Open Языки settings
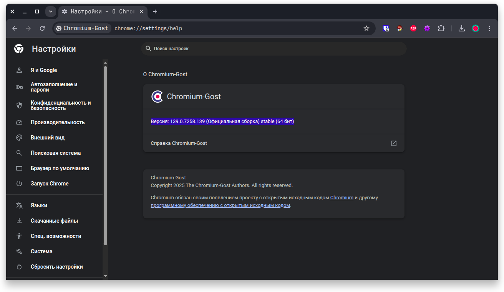This screenshot has width=504, height=292. [x=55, y=205]
